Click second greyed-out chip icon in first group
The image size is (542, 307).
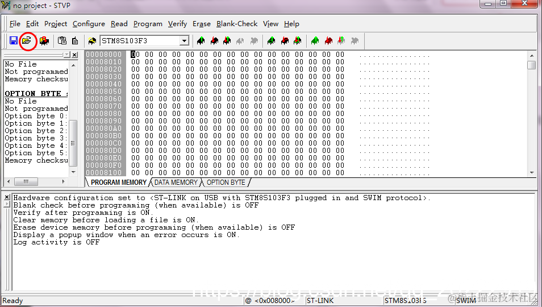[x=254, y=41]
